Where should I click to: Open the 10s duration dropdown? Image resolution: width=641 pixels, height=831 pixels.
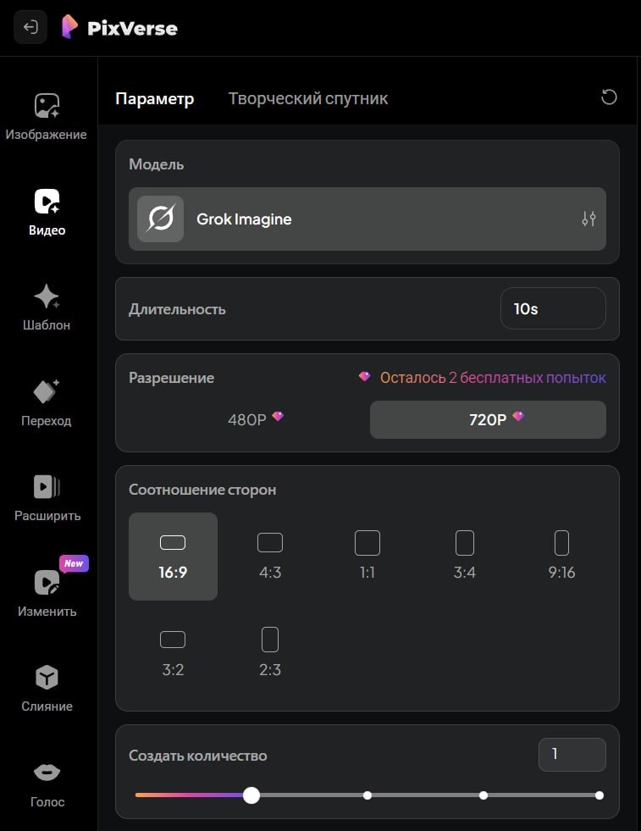click(553, 309)
